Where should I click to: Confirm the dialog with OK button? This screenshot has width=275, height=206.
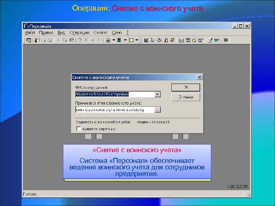(186, 87)
